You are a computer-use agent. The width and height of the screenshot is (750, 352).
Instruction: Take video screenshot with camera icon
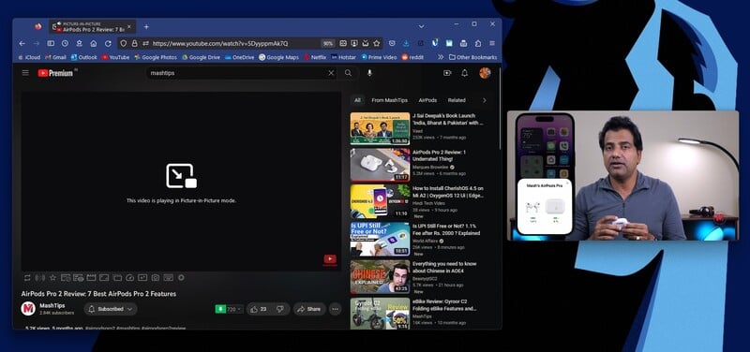(x=156, y=277)
